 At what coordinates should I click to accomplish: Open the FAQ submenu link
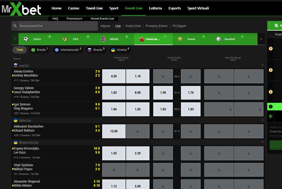pos(55,19)
